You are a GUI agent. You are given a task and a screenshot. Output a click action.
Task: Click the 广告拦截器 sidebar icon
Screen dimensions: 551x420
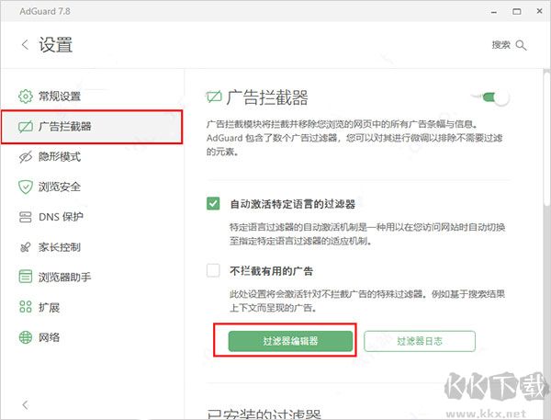26,126
